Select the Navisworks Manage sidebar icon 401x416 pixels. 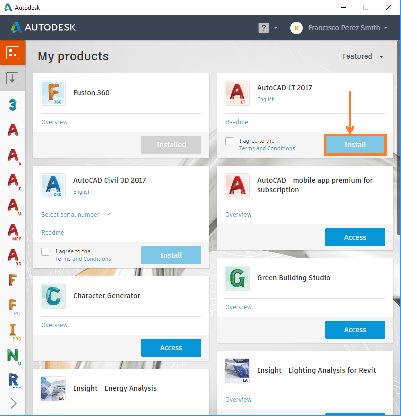(14, 357)
